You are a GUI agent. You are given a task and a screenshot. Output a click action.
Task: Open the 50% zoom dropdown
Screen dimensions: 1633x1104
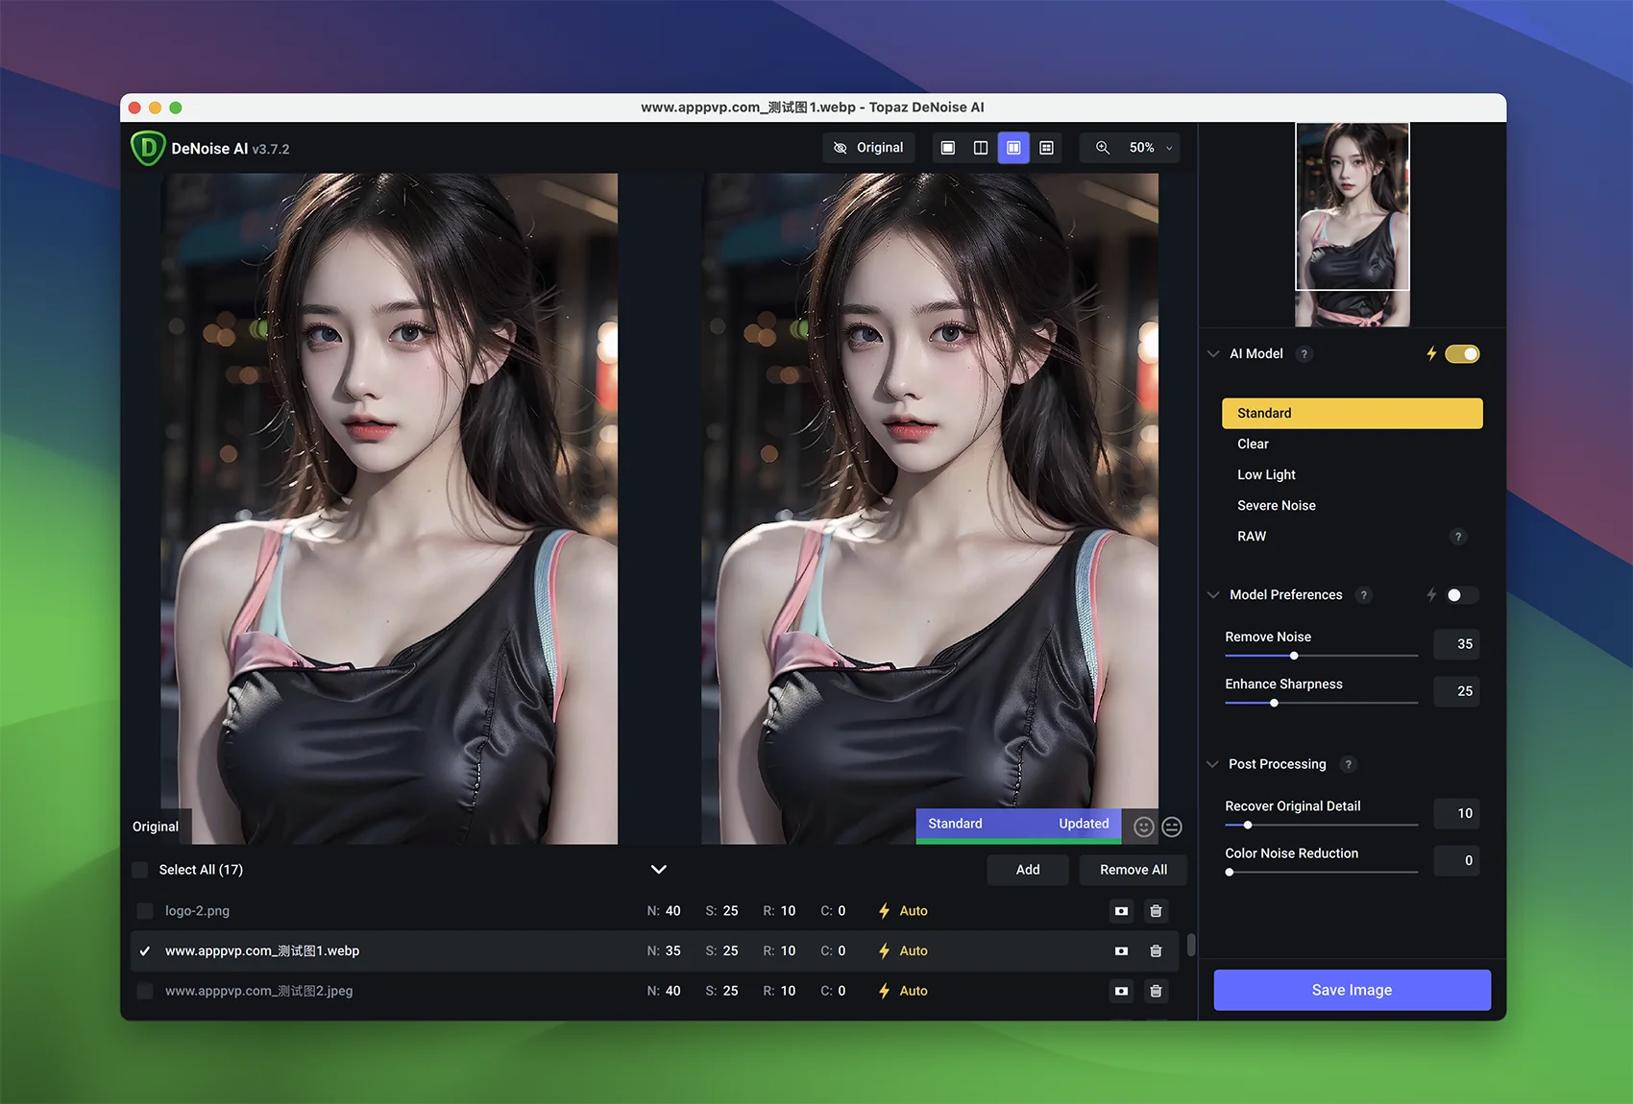1151,148
